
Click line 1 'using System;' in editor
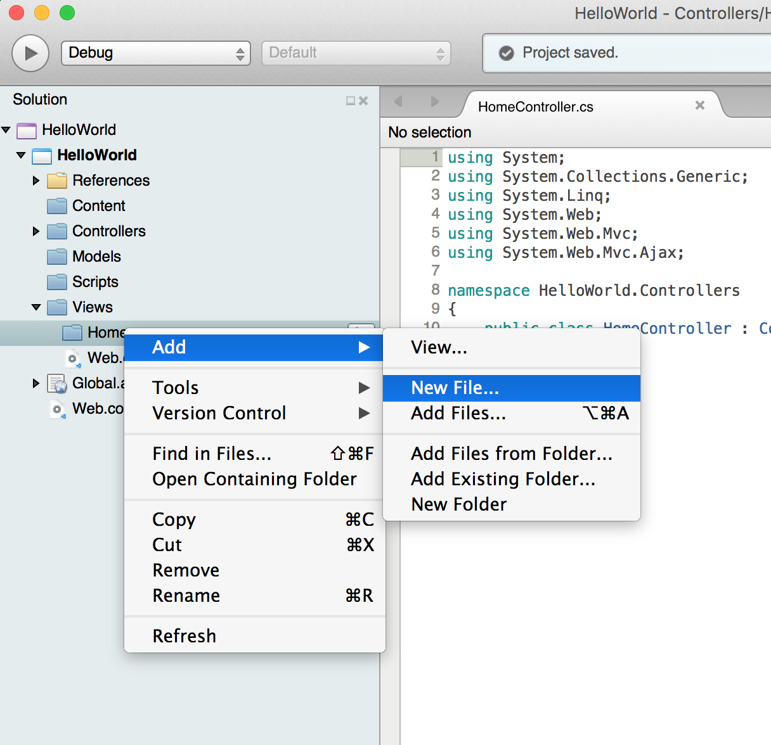coord(506,157)
